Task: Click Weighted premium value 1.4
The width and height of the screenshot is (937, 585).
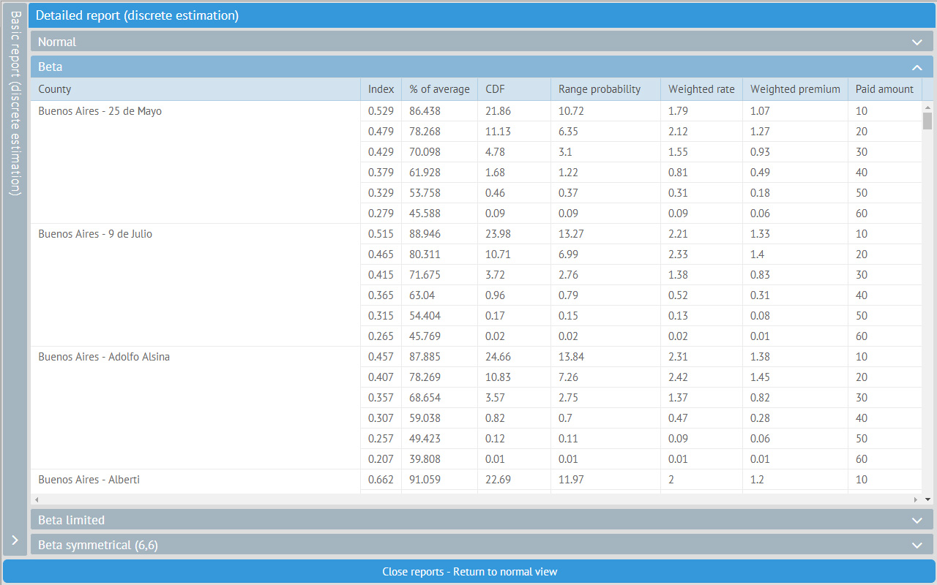Action: point(758,254)
